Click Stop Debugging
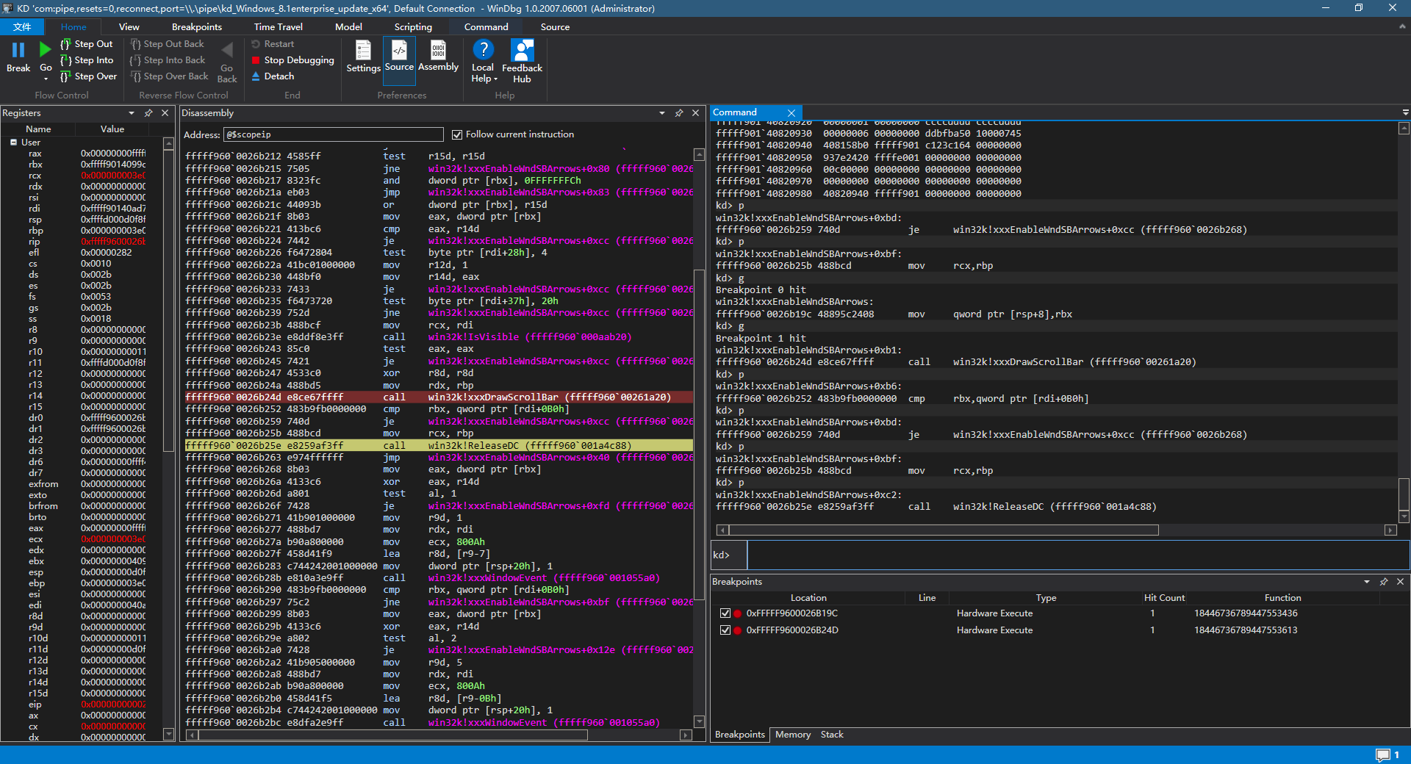 [x=292, y=60]
